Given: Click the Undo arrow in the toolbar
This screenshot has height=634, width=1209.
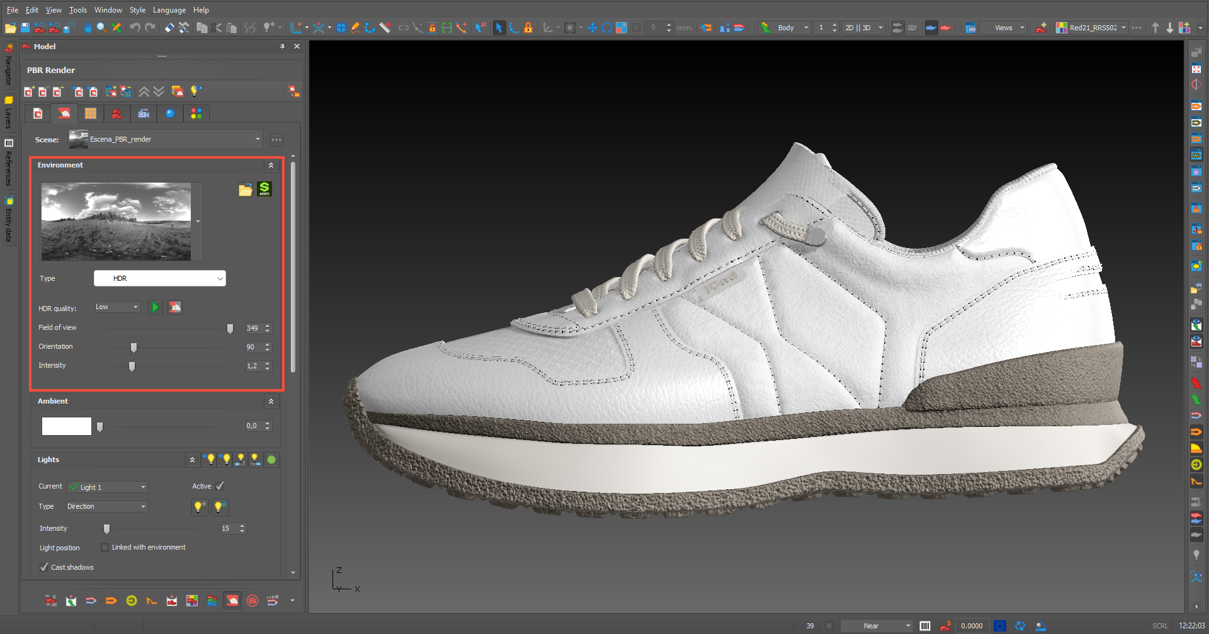Looking at the screenshot, I should (x=135, y=28).
